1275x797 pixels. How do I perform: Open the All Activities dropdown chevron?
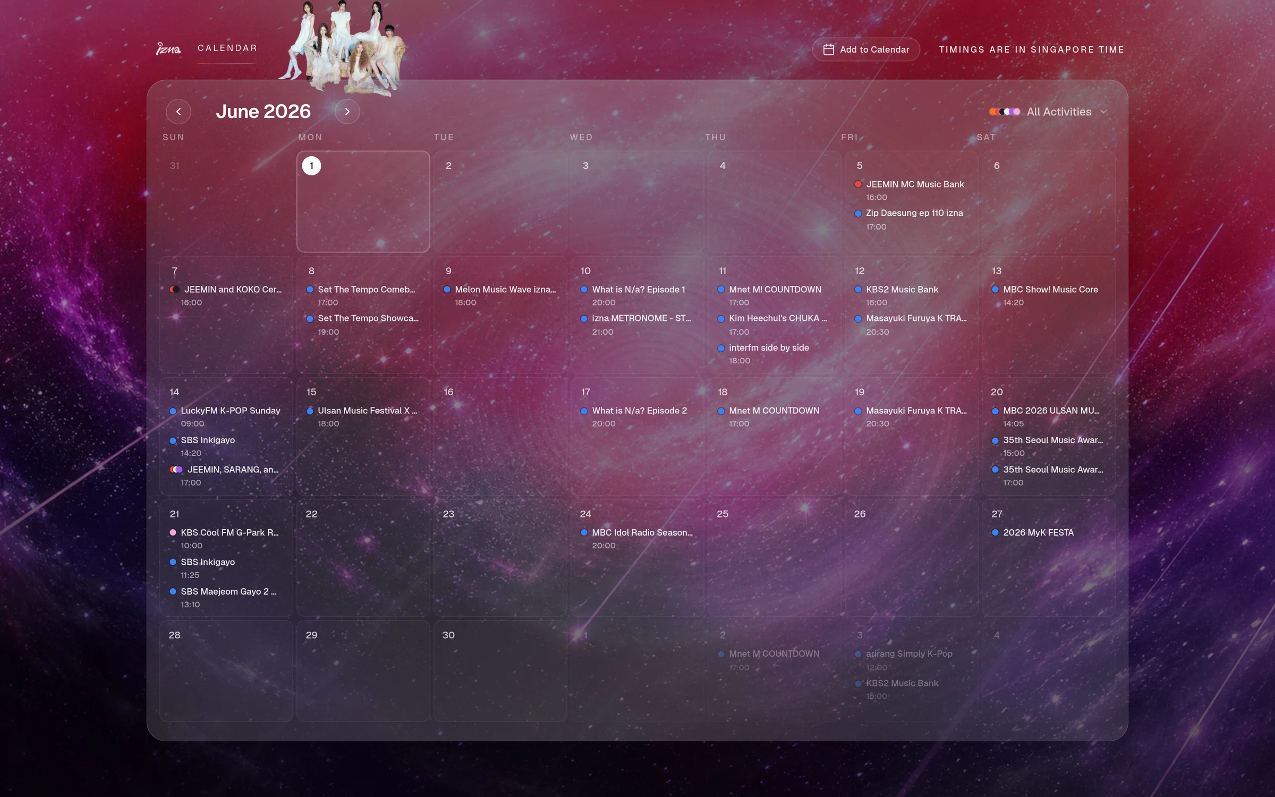pos(1103,112)
